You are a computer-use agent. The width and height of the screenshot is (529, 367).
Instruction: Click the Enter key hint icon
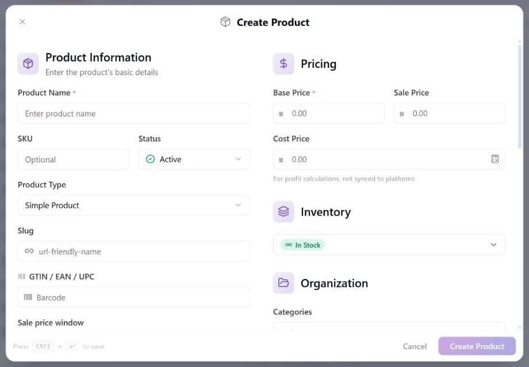point(72,346)
